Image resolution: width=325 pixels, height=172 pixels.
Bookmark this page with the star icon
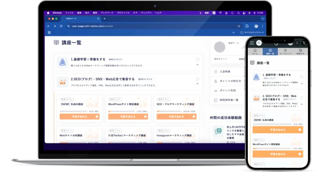[x=239, y=26]
